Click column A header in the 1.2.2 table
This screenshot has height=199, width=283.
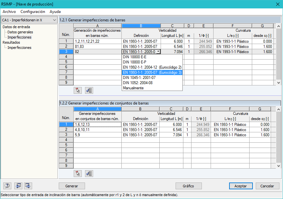tap(97, 109)
